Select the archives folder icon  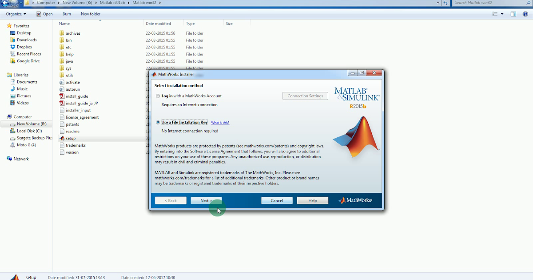[62, 33]
